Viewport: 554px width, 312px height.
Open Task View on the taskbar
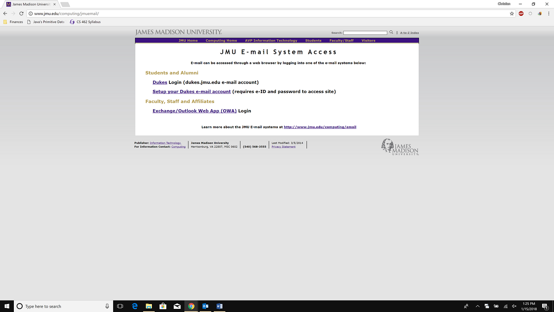[120, 306]
